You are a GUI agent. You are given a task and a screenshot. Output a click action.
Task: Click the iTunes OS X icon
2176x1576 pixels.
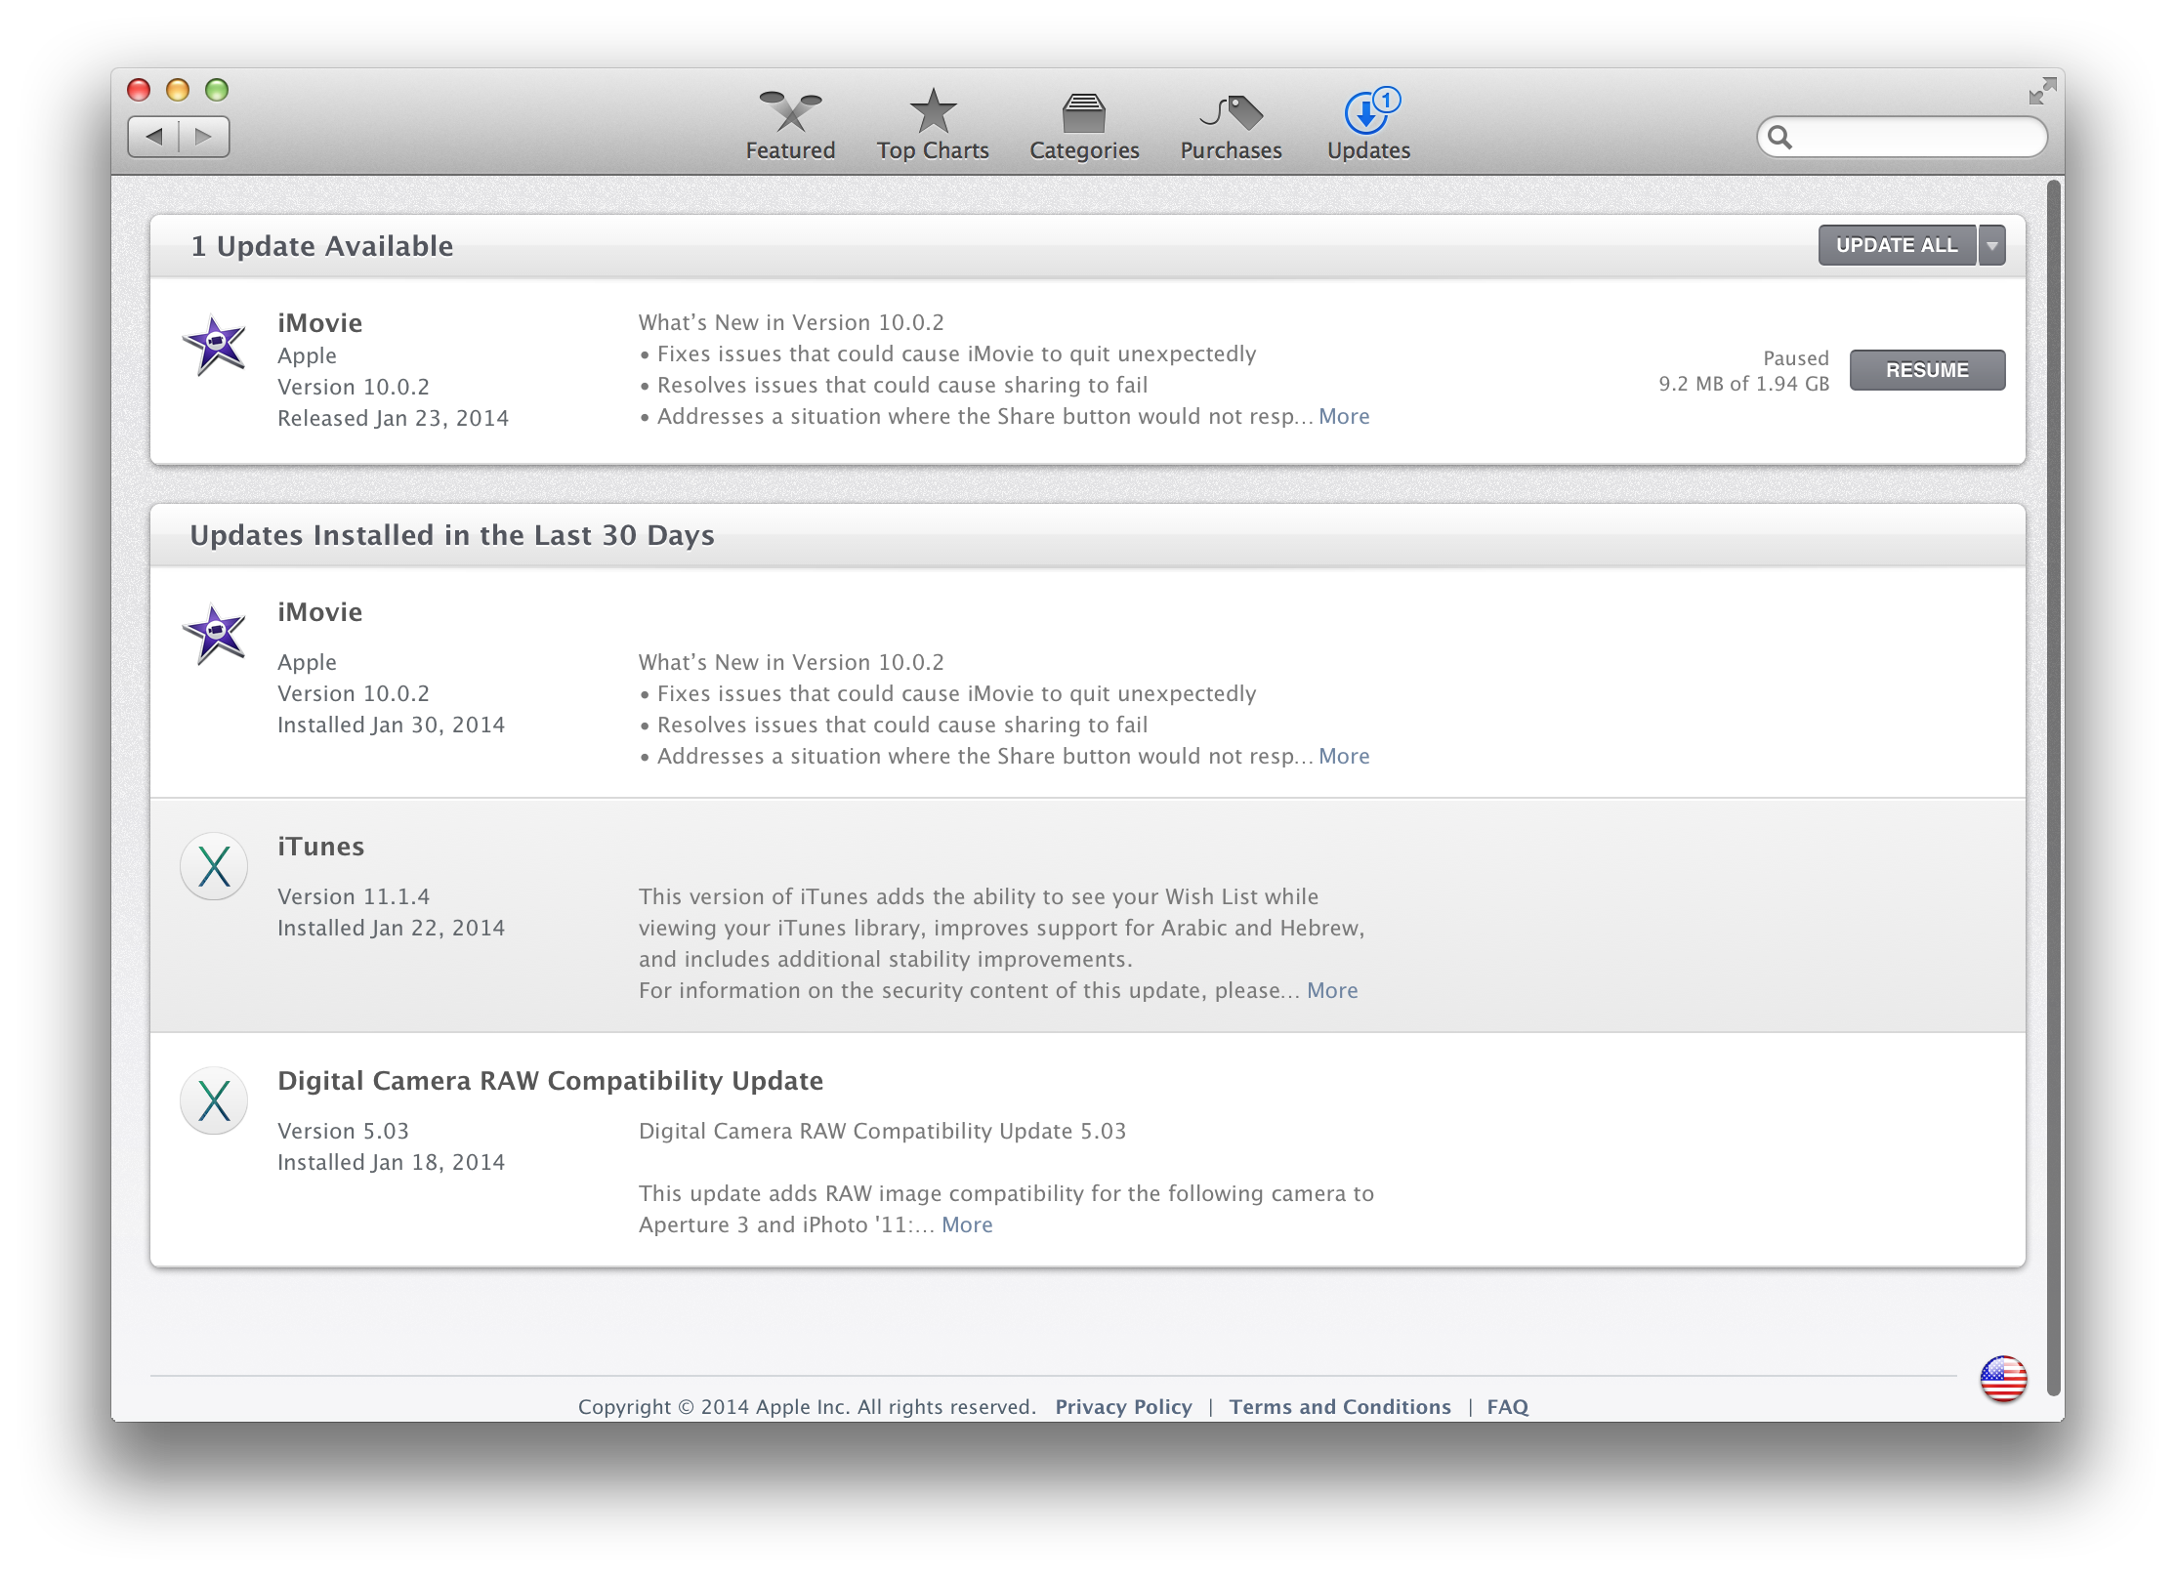[x=214, y=866]
